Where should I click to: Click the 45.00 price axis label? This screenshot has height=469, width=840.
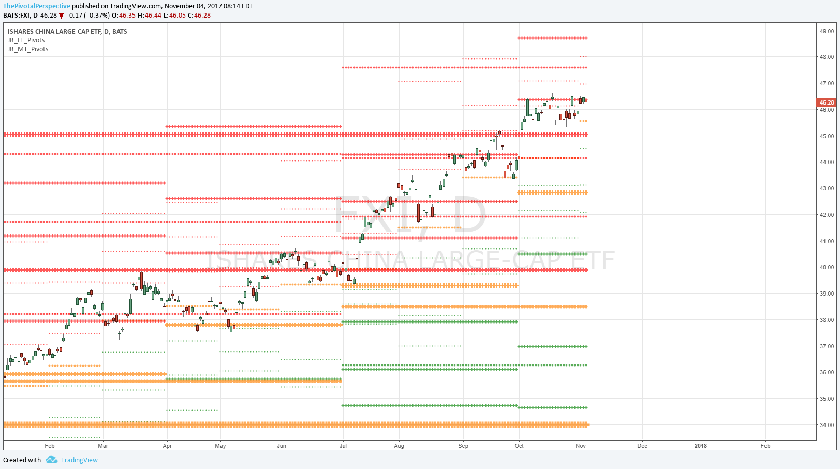[827, 136]
